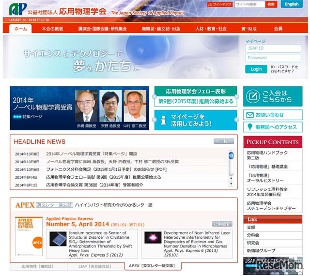Select the ホーム tab
Viewport: 310px width, 276px height.
click(x=20, y=29)
